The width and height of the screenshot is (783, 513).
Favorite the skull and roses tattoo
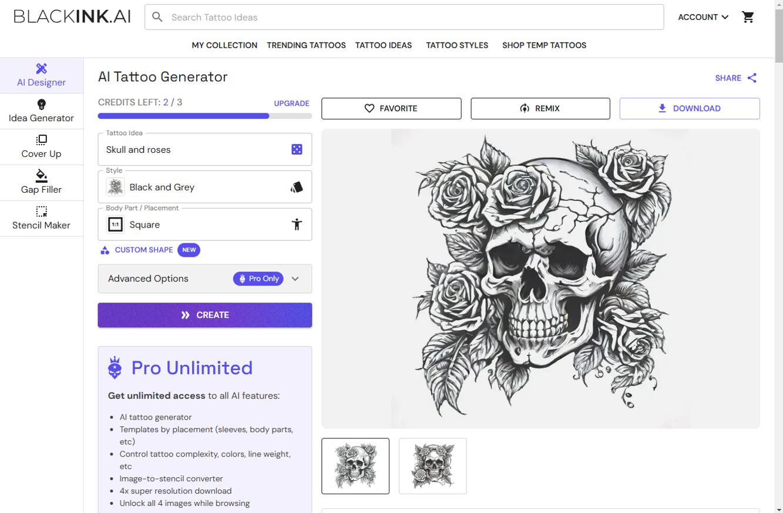pos(391,108)
